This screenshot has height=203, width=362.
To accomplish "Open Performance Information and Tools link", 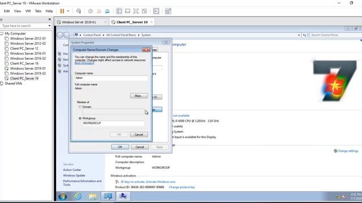I will [82, 183].
